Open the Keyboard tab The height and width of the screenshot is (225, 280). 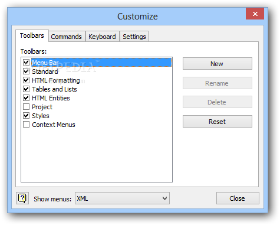click(x=102, y=37)
